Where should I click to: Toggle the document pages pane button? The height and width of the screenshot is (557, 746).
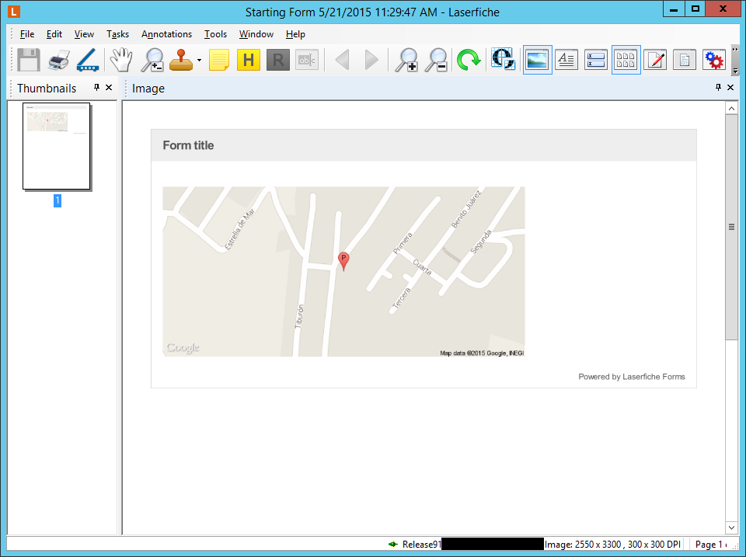click(685, 60)
